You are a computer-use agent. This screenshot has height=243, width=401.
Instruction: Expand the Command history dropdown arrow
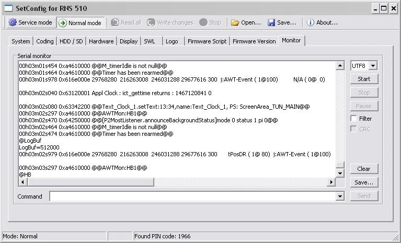tap(340, 196)
